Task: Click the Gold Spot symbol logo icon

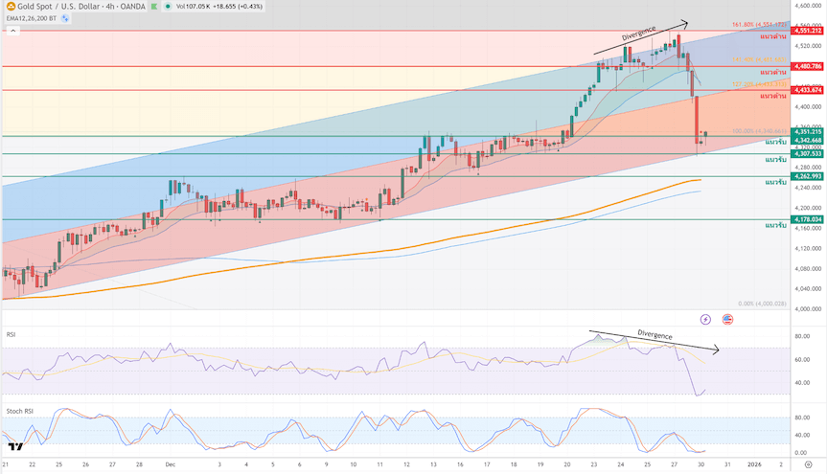Action: point(10,6)
